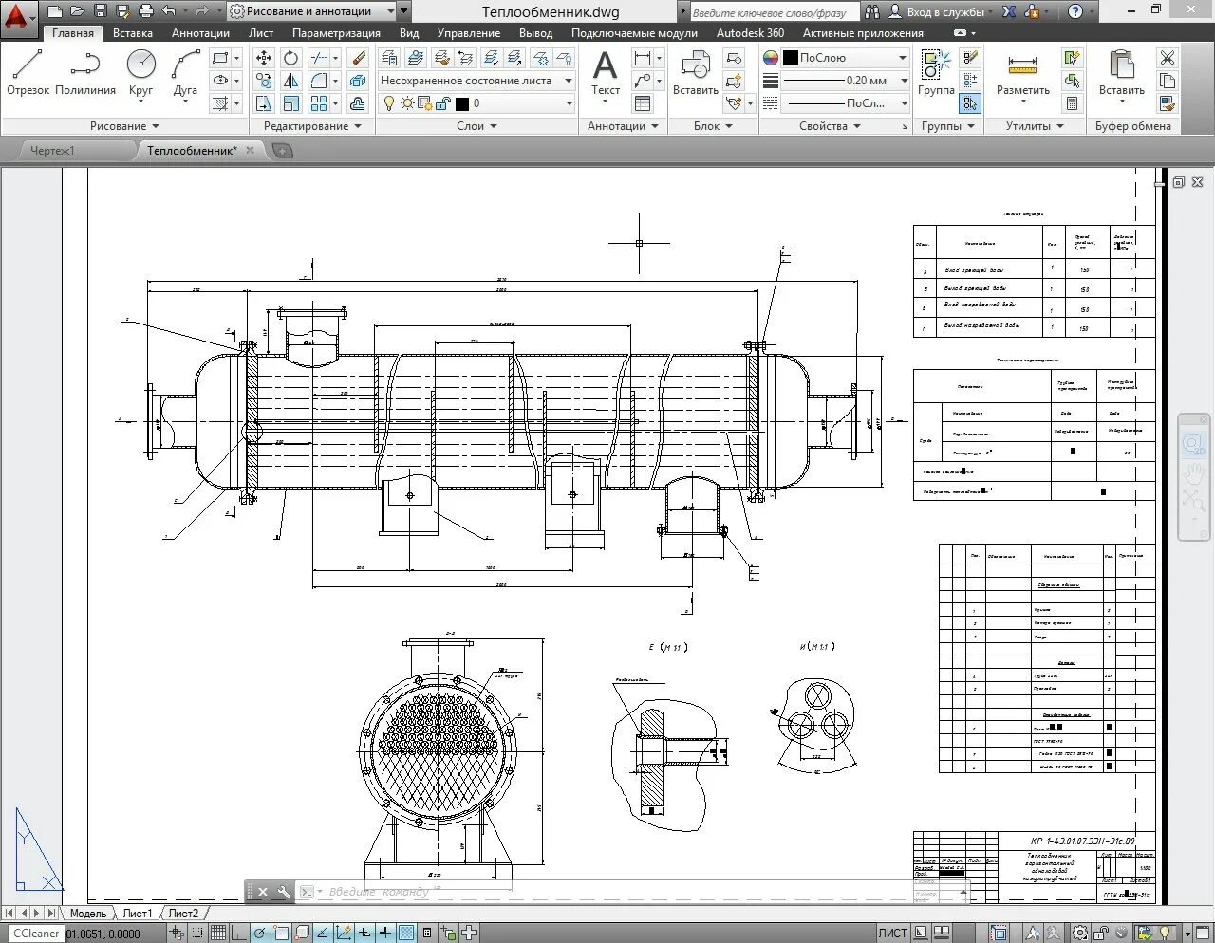Expand the Слои panel
The width and height of the screenshot is (1215, 943).
click(477, 126)
